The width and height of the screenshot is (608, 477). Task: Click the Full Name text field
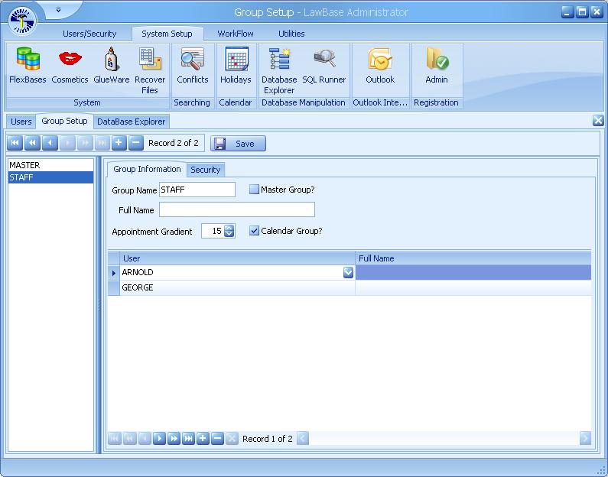pos(237,209)
